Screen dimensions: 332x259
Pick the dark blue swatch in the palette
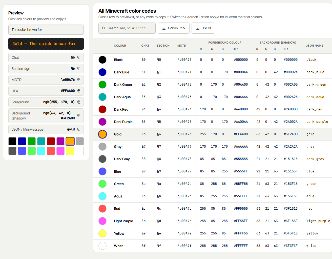click(22, 141)
